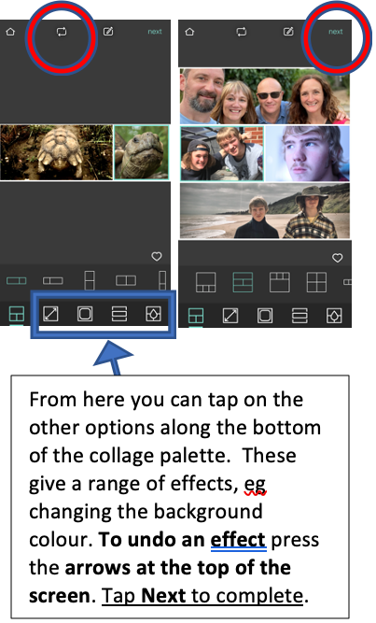Select the background colour droplet tool in left toolbar
The width and height of the screenshot is (376, 623).
[x=154, y=314]
